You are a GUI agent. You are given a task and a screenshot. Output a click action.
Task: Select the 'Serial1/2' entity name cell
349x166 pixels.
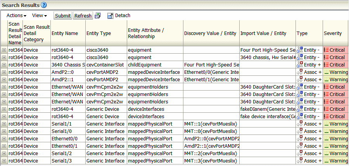coord(68,153)
